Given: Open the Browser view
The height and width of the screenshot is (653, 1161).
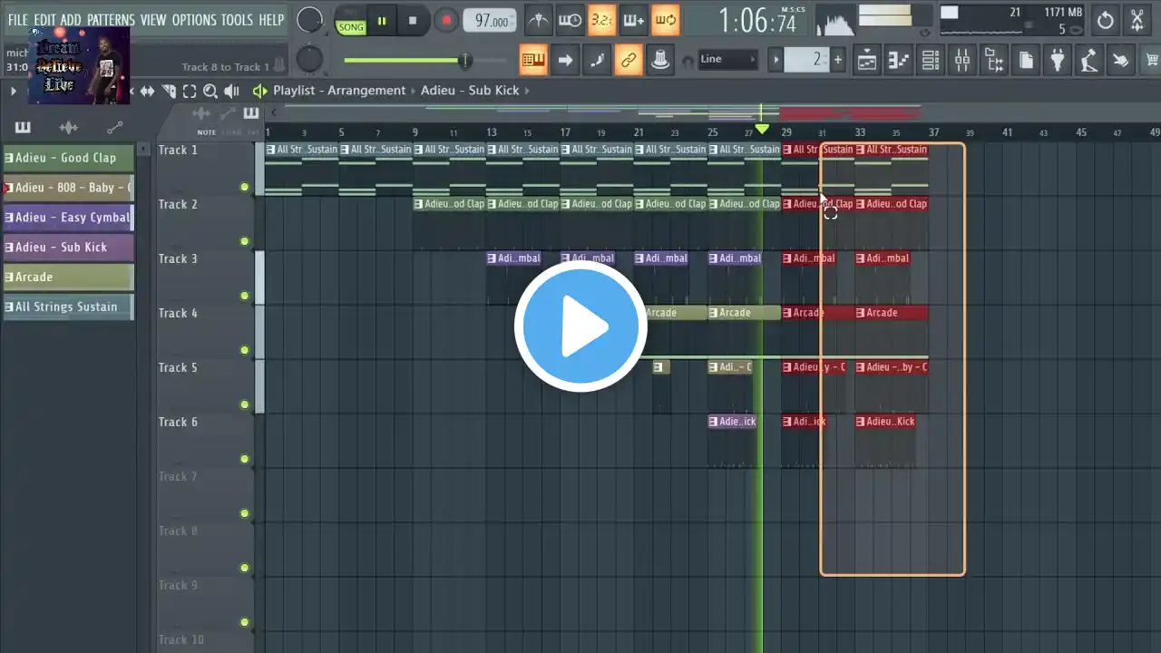Looking at the screenshot, I should [x=994, y=61].
